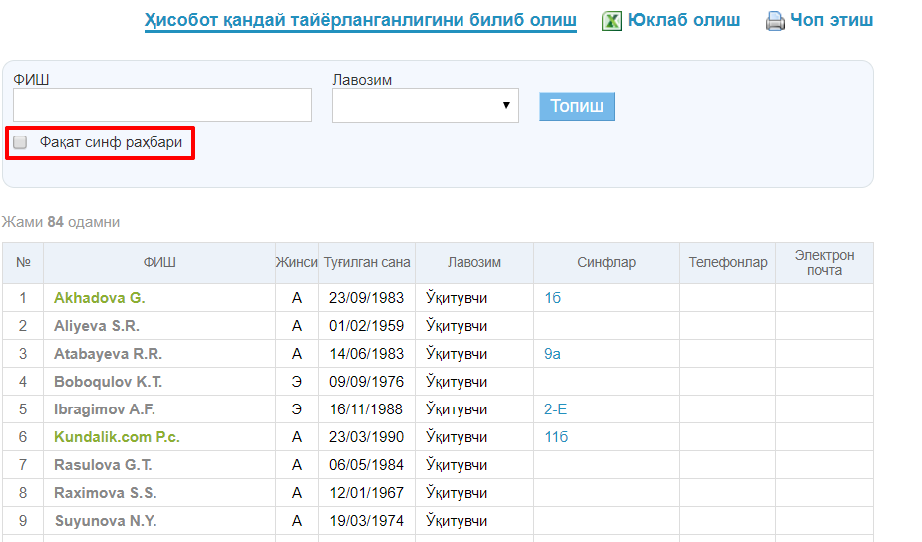Open Raximova S.S. profile link
Image resolution: width=922 pixels, height=542 pixels.
click(106, 493)
